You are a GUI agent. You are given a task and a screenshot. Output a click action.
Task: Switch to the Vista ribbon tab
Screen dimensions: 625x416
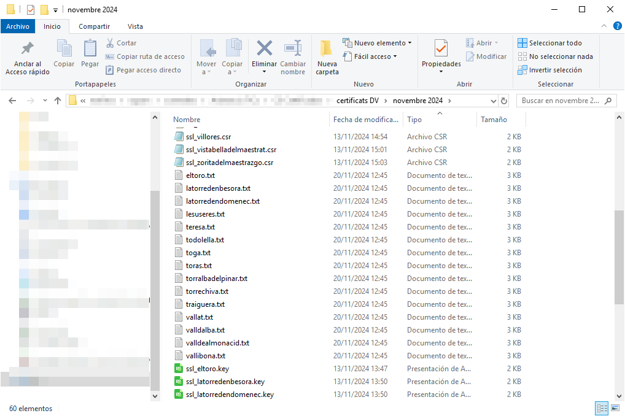point(135,26)
